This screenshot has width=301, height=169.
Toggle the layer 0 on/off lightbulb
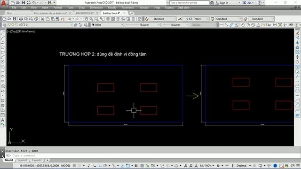pos(9,25)
